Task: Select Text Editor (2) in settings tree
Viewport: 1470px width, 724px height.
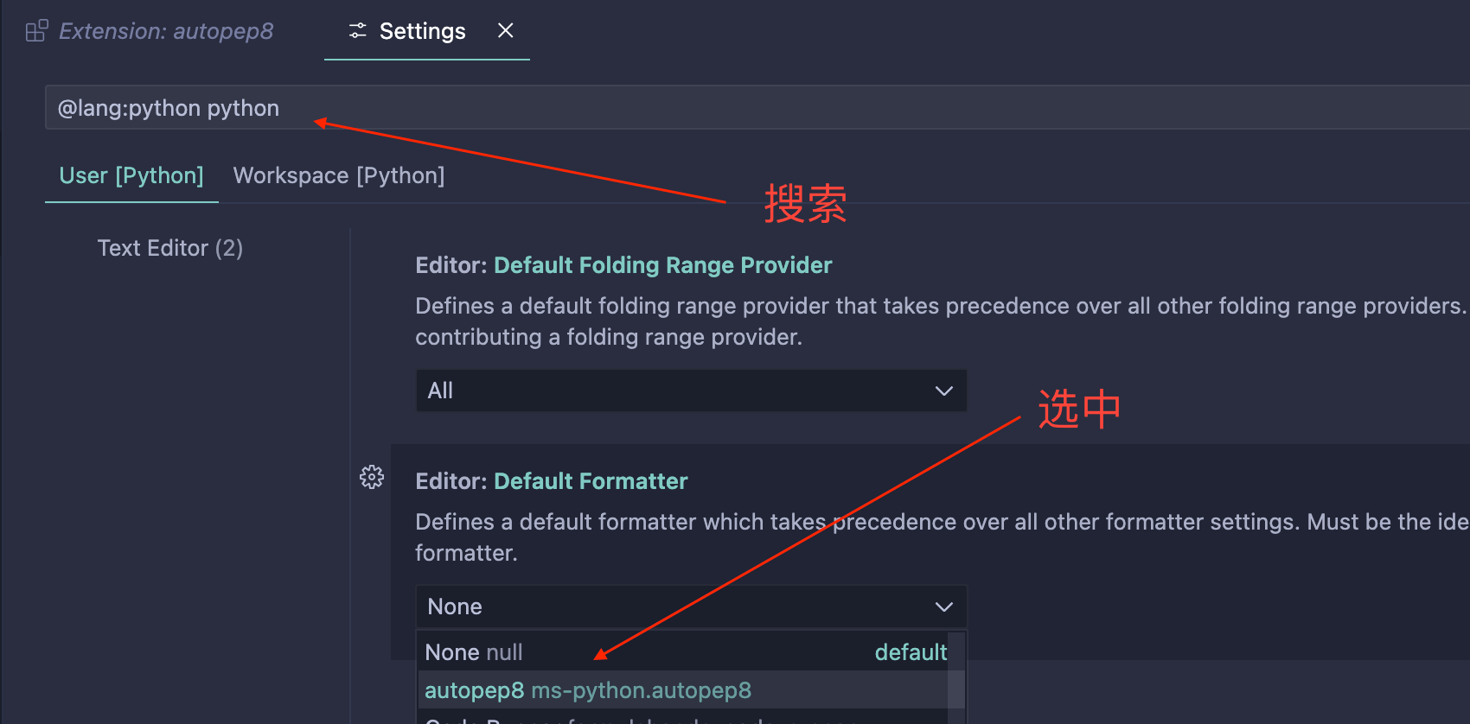Action: pos(169,249)
